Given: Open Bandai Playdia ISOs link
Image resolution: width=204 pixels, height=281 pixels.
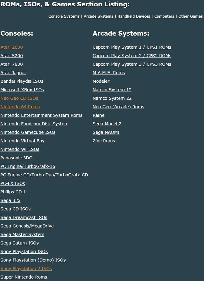Looking at the screenshot, I should coord(22,81).
